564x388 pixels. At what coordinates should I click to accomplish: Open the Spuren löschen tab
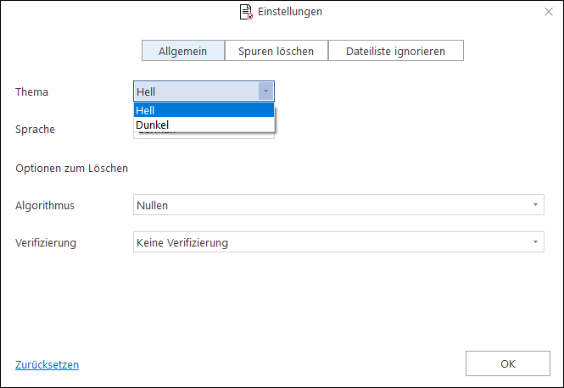tap(276, 51)
